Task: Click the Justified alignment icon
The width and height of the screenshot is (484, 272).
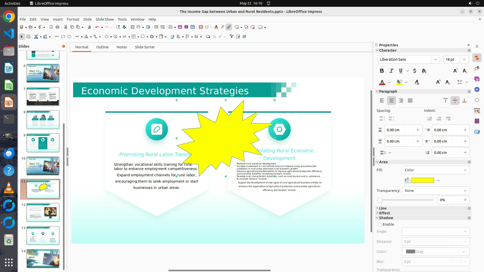Action: pyautogui.click(x=410, y=100)
